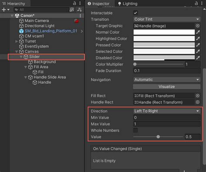Enable the Whole Numbers checkbox
Image resolution: width=206 pixels, height=172 pixels.
point(136,130)
